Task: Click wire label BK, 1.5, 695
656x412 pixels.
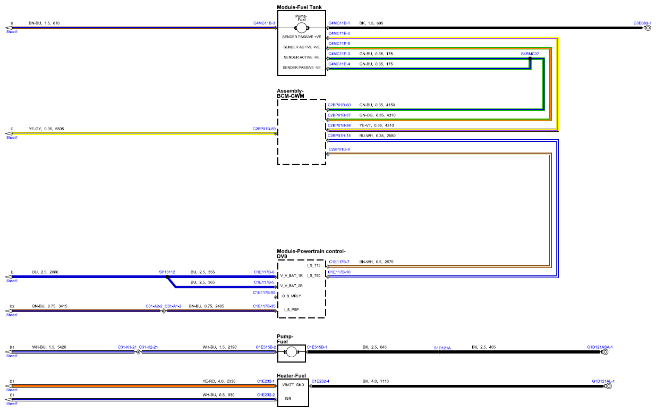Action: coord(371,23)
